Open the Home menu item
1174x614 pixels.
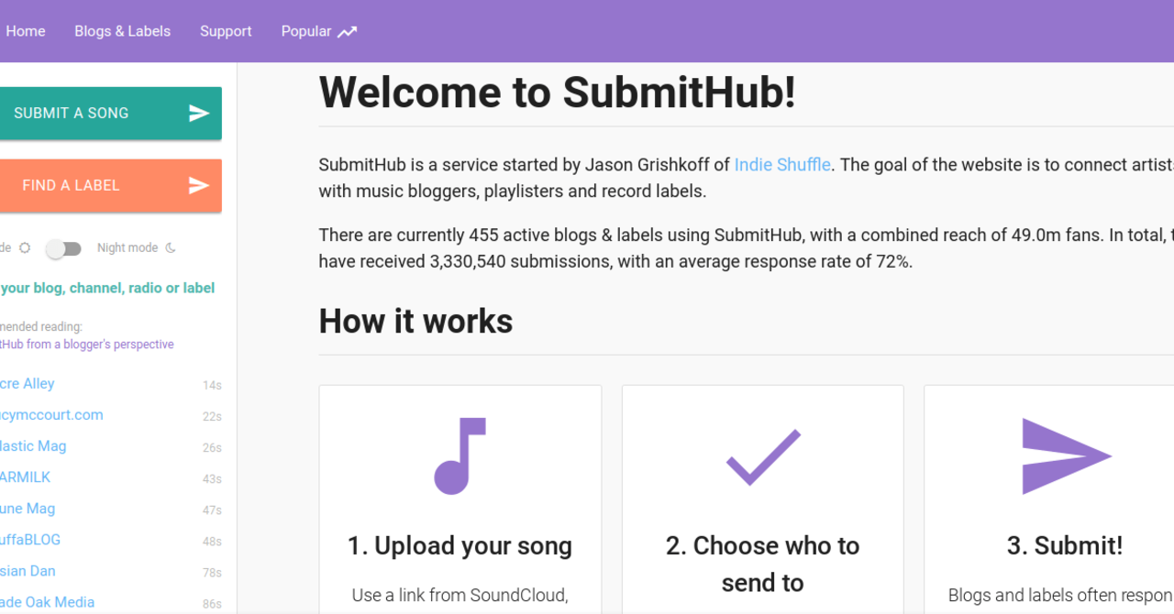(x=25, y=31)
